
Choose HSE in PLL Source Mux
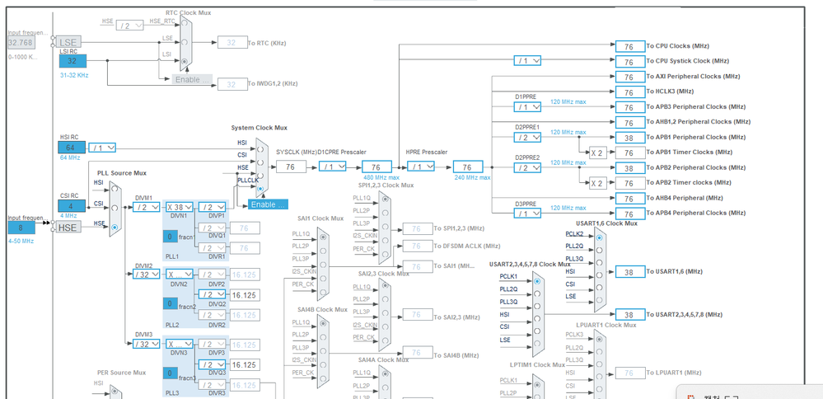coord(115,227)
